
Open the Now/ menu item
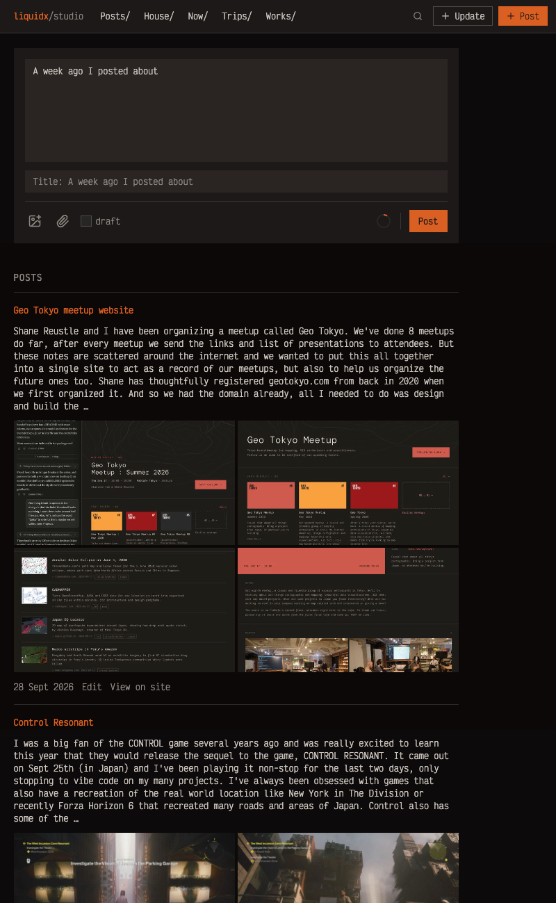pos(197,16)
